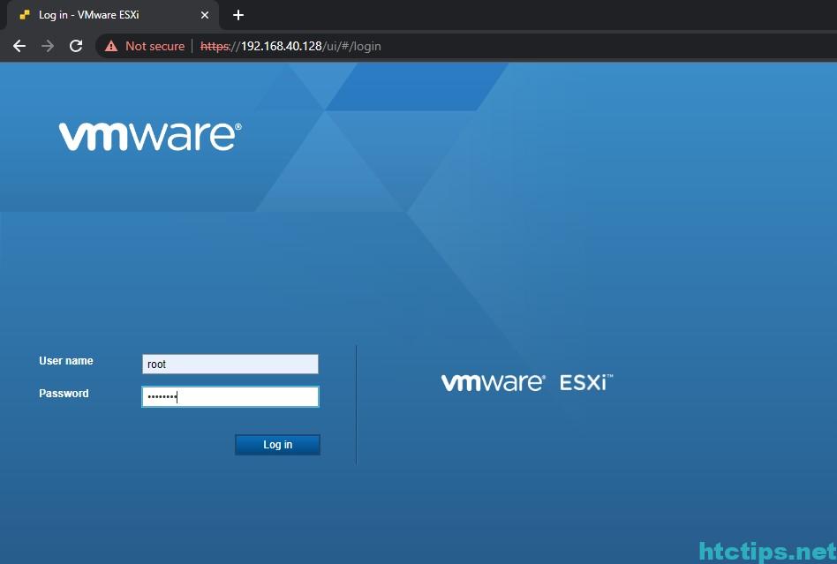This screenshot has height=564, width=837.
Task: Click the VMware favicon on the tab
Action: coord(25,15)
